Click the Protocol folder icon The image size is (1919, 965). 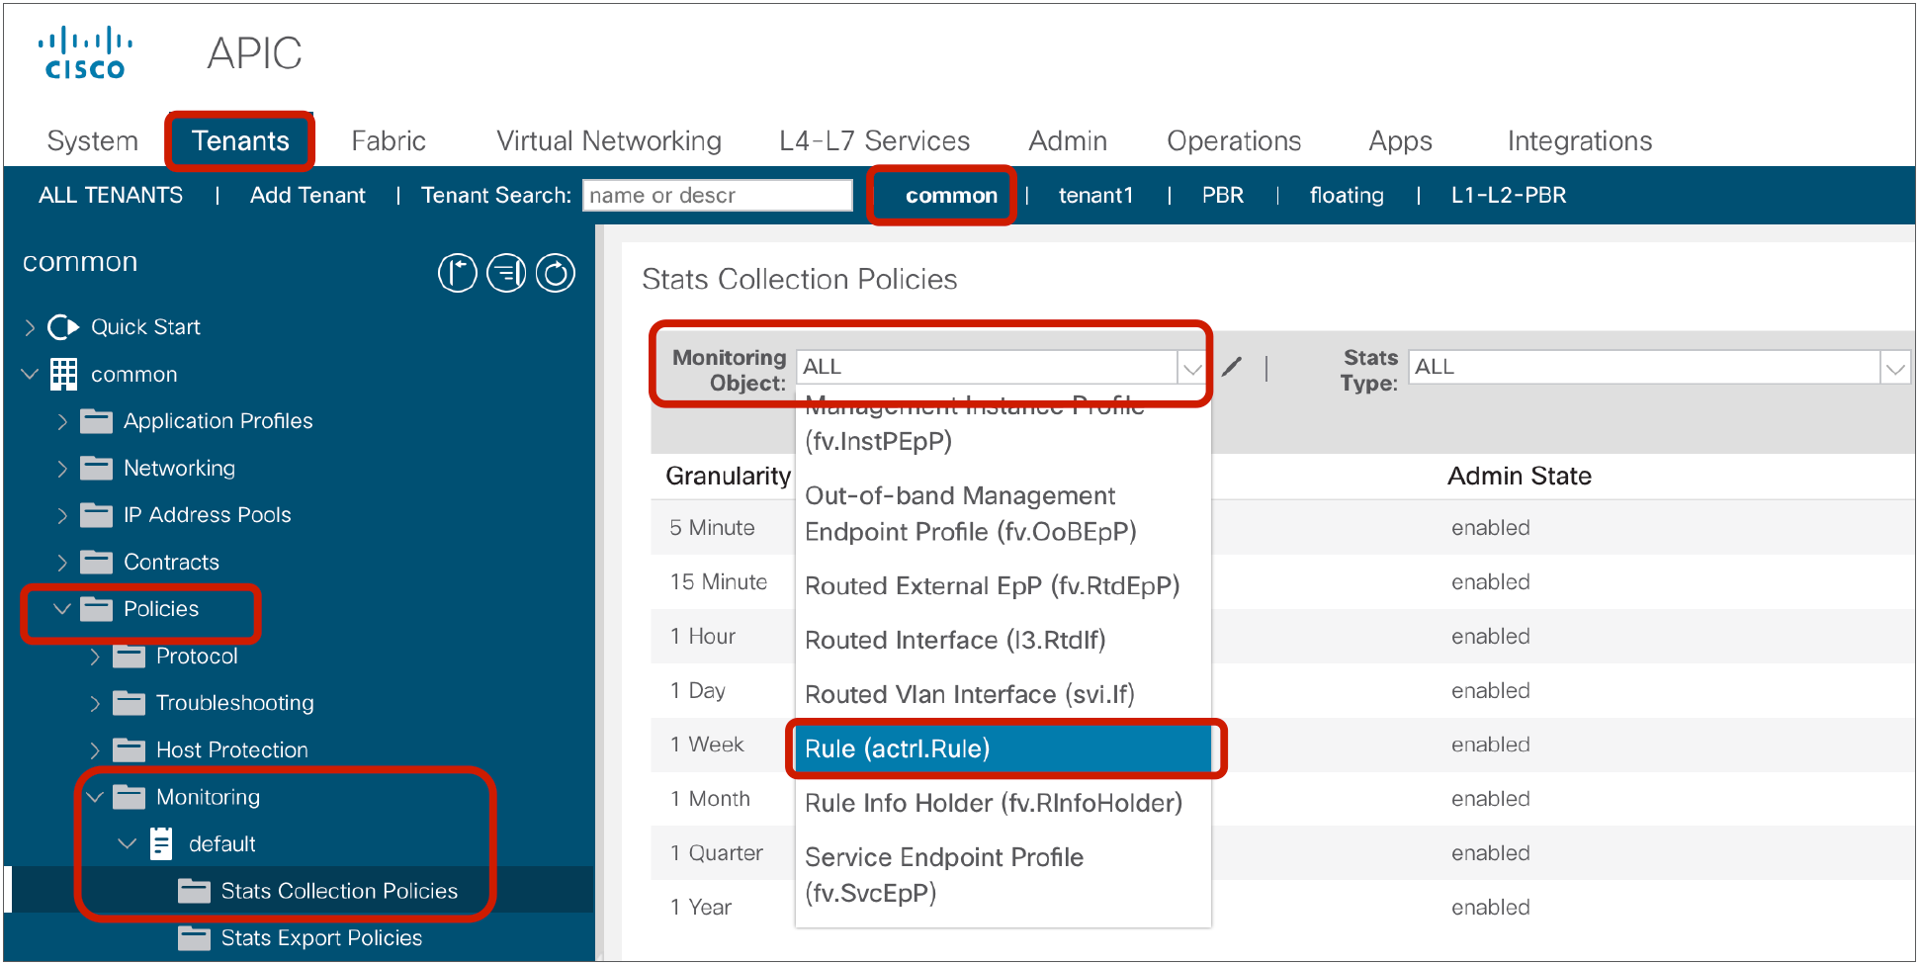point(129,657)
